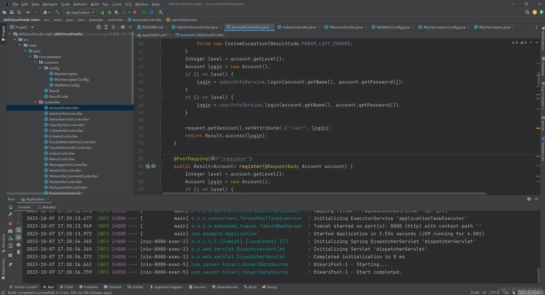Switch to the IndexController.java tab
545x295 pixels.
click(x=299, y=27)
